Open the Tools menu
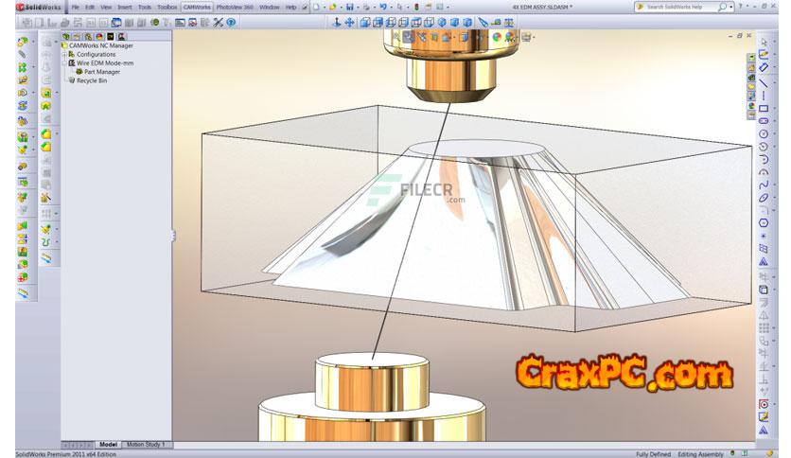Viewport: 791px width, 458px height. pyautogui.click(x=145, y=7)
